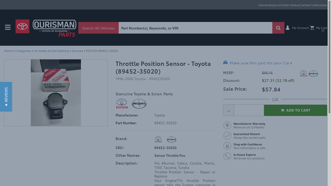Click the In-House Experts phone icon
331x186 pixels.
(x=227, y=156)
